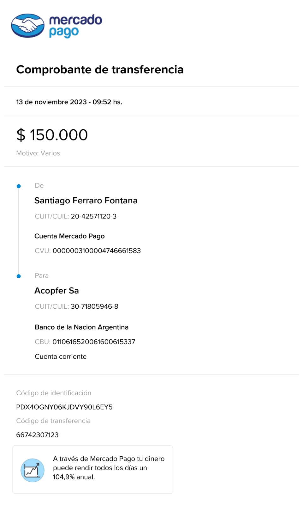Click the mercado pago wordmark text

point(75,26)
